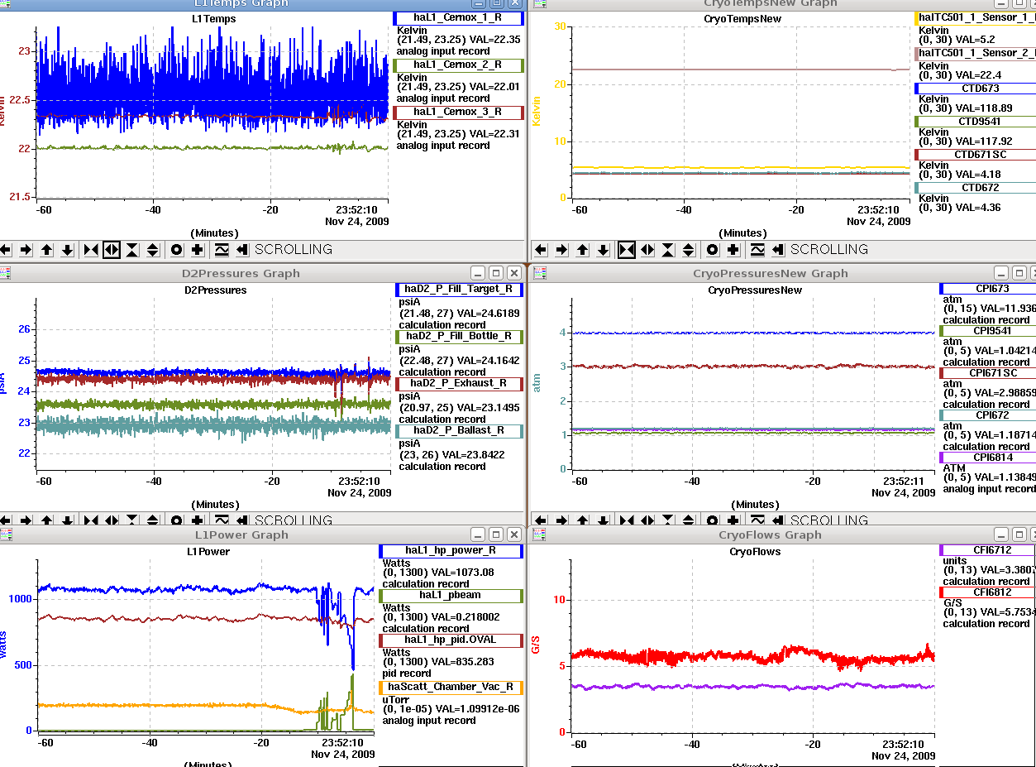Click the plus icon in the CryoTempsNew toolbar
Image resolution: width=1036 pixels, height=767 pixels.
coord(733,249)
